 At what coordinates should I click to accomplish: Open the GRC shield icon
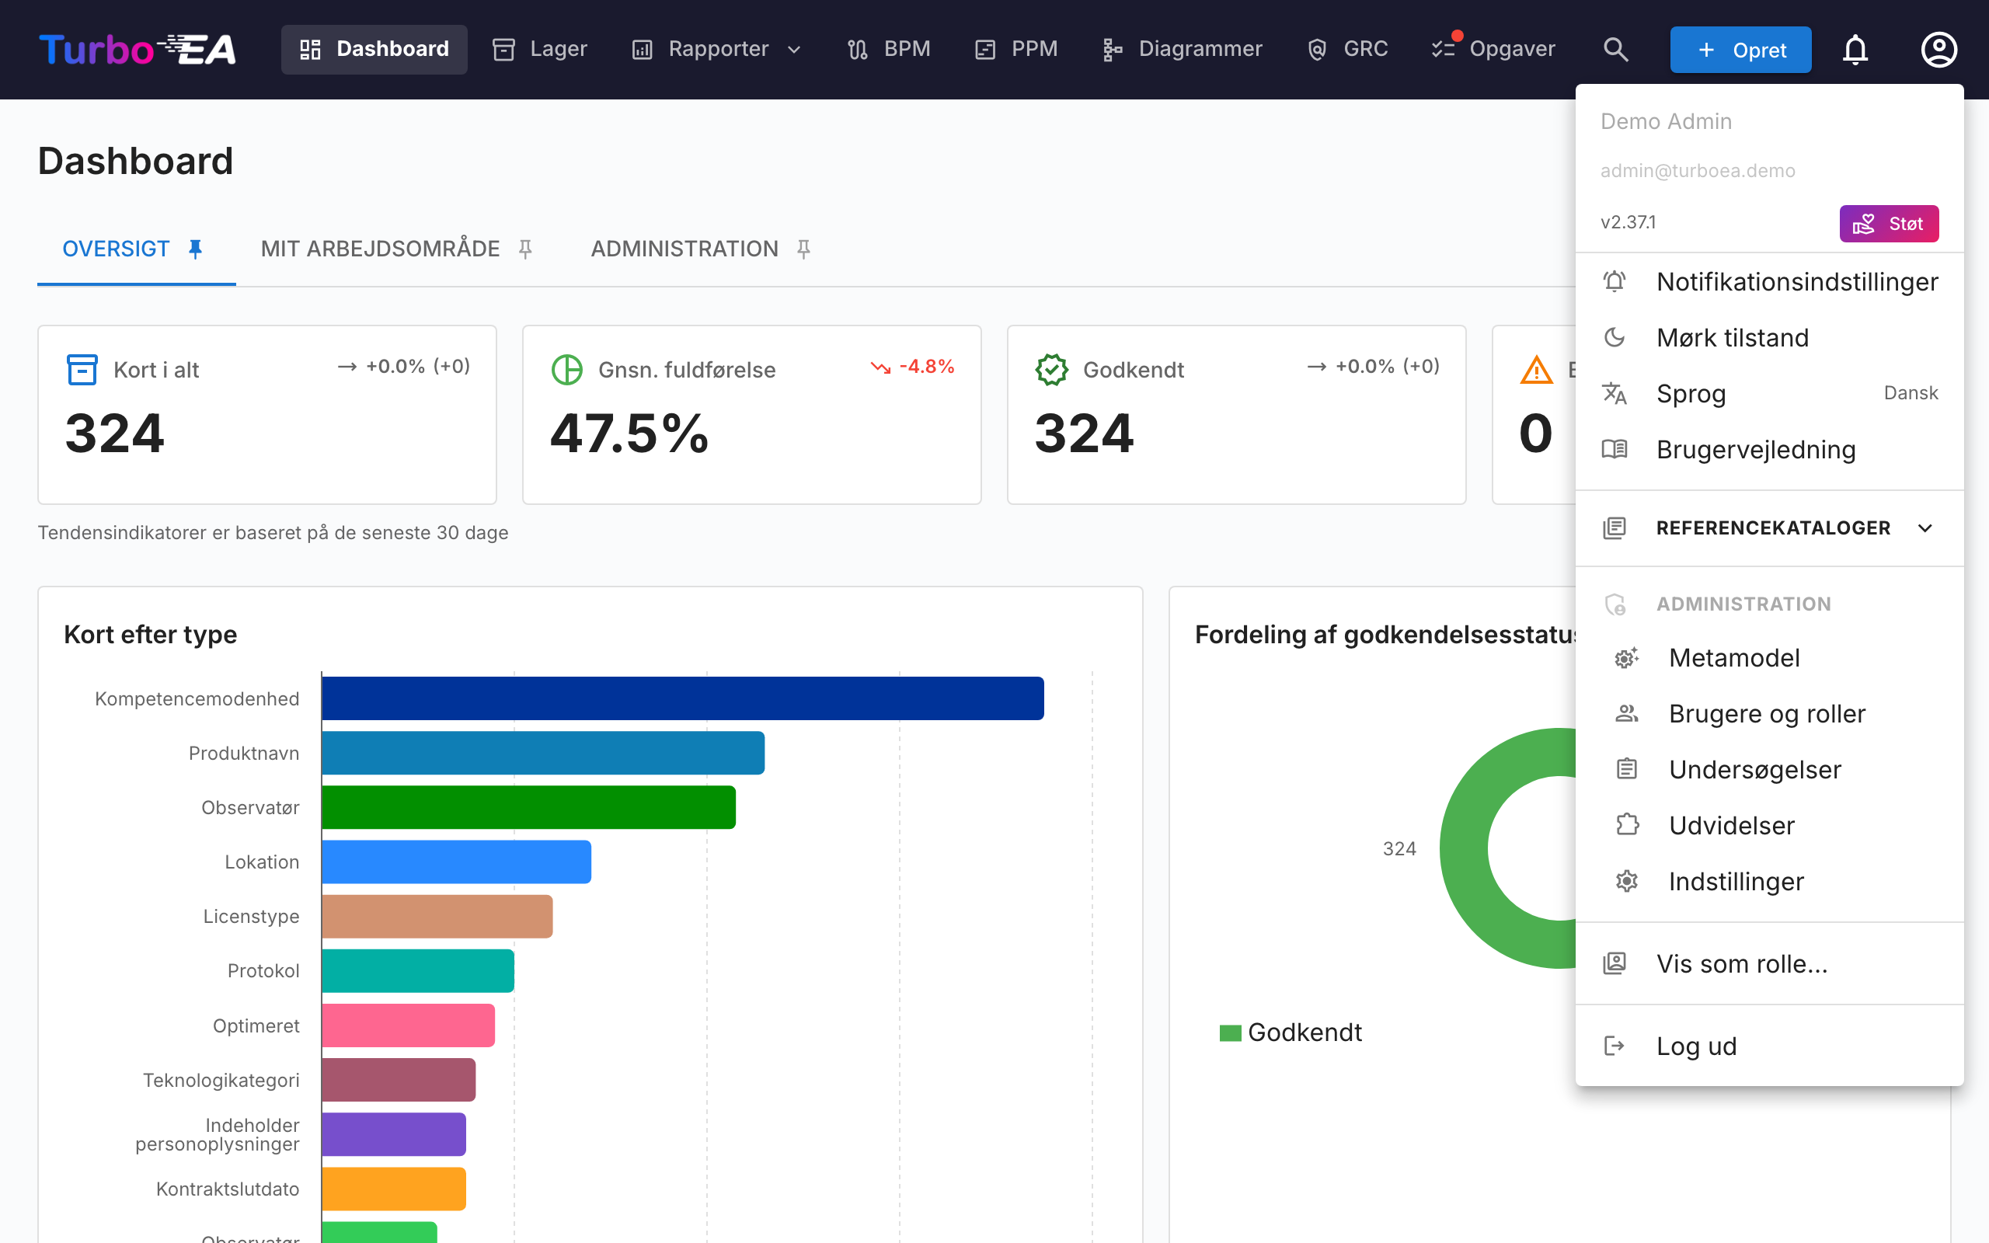click(x=1317, y=49)
